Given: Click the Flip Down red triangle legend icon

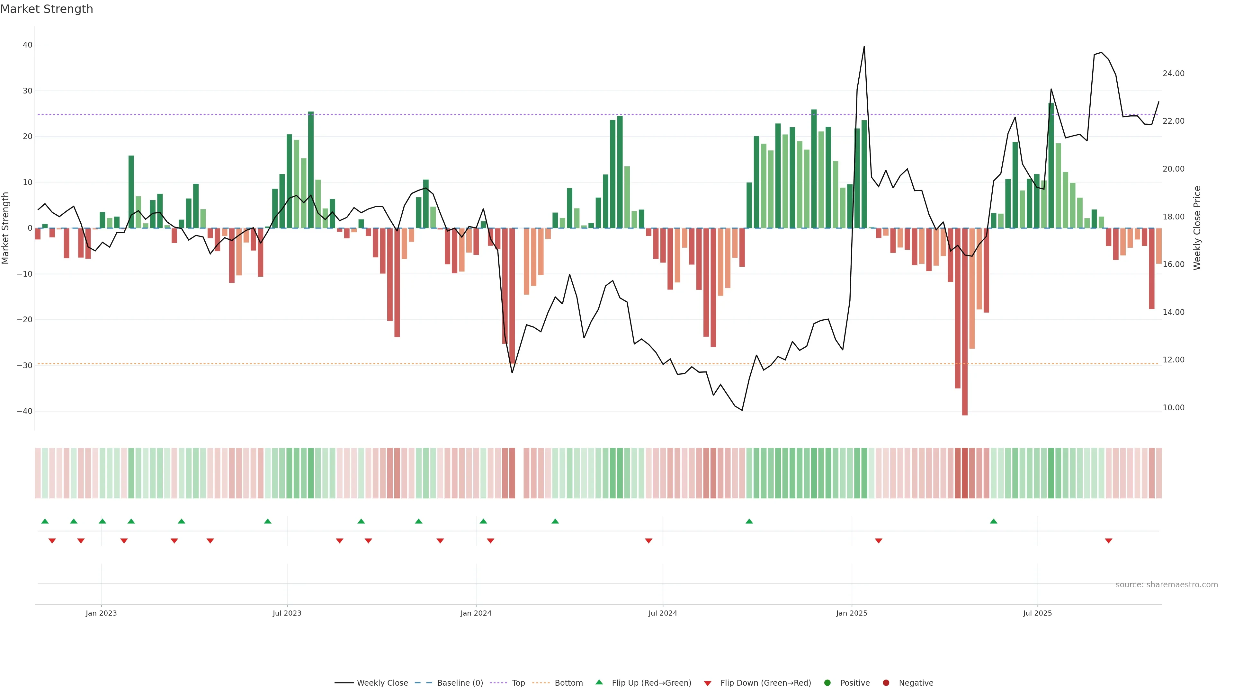Looking at the screenshot, I should coord(708,683).
